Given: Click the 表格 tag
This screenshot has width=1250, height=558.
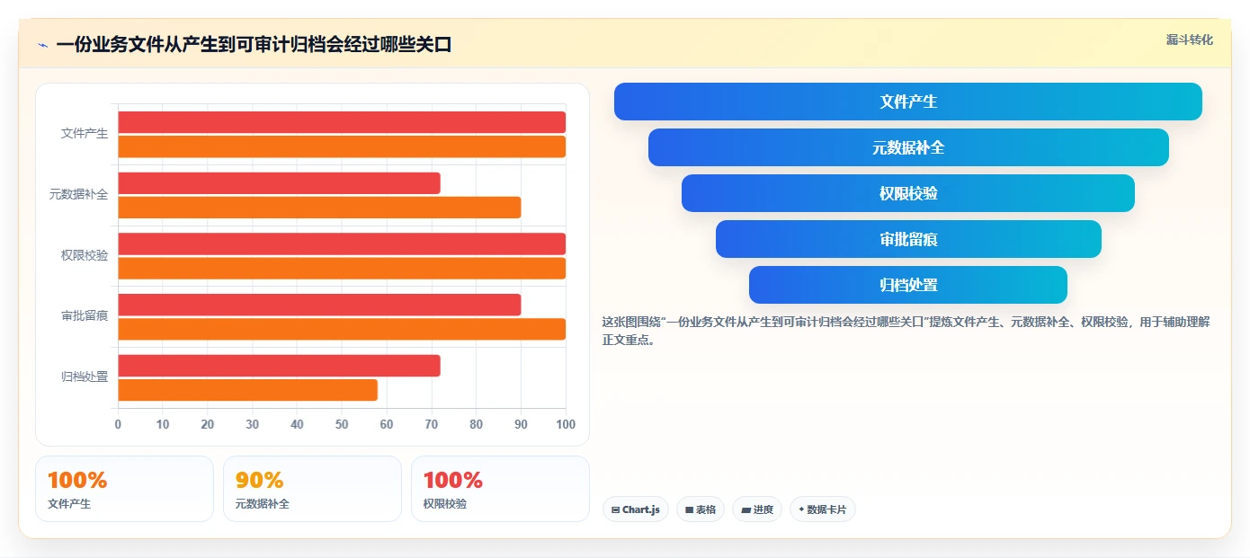Looking at the screenshot, I should click(701, 509).
